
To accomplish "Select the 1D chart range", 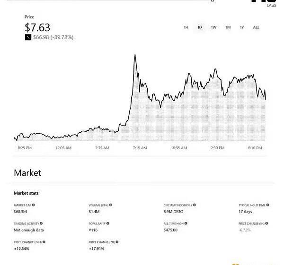I will (x=200, y=27).
